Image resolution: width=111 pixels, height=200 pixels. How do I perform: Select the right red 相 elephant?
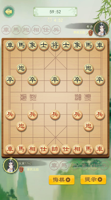click(x=77, y=149)
